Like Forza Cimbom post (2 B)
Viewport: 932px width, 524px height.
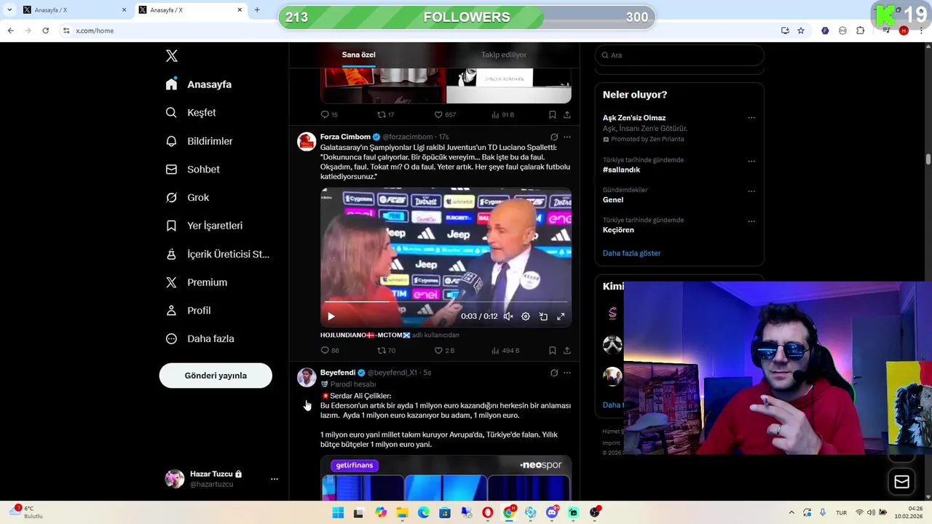coord(444,351)
